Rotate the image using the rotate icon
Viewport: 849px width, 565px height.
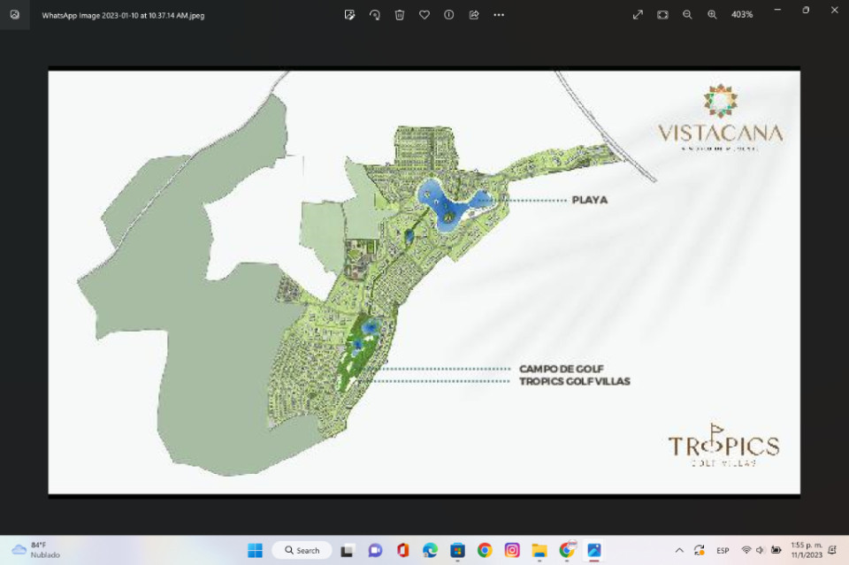coord(375,15)
